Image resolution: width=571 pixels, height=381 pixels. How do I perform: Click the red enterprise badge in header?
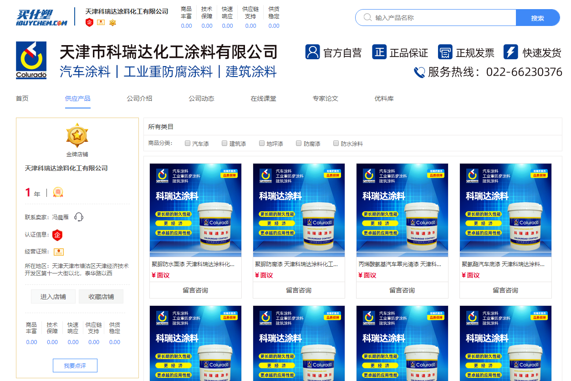coord(89,22)
